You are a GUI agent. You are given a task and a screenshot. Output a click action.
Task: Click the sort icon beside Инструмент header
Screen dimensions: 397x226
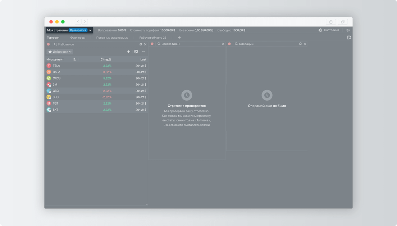(x=74, y=59)
